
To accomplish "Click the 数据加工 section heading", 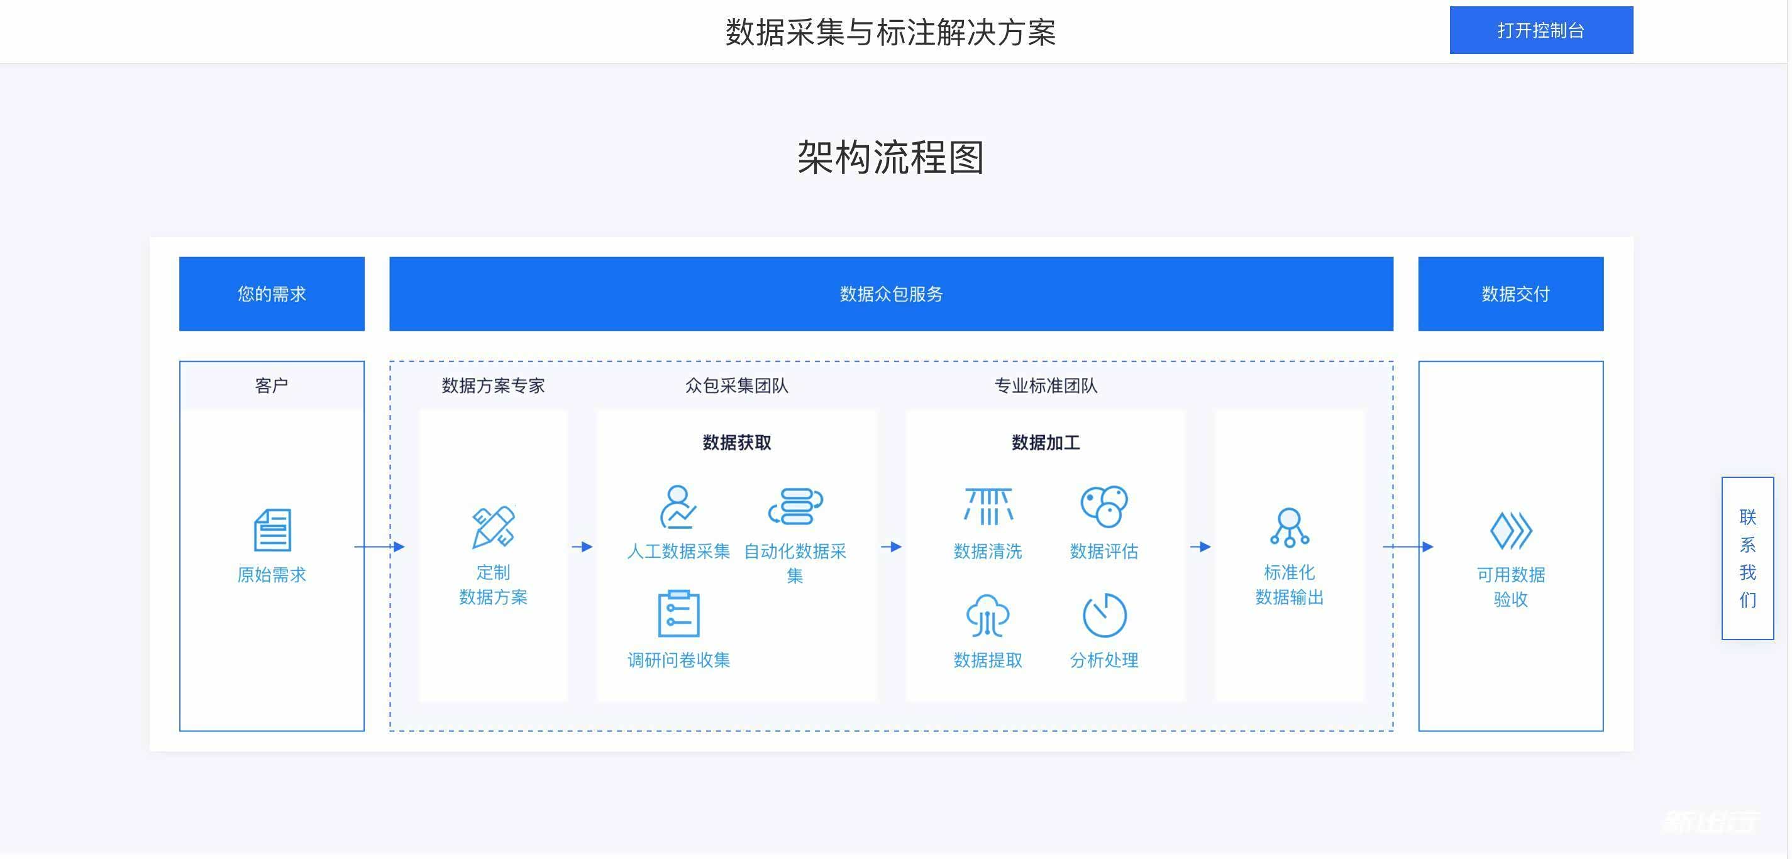I will [x=1045, y=442].
